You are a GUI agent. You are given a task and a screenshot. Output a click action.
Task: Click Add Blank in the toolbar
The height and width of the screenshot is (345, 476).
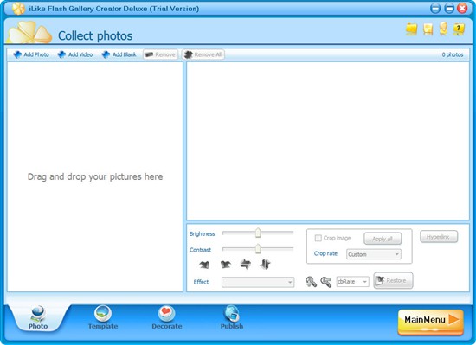coord(119,54)
